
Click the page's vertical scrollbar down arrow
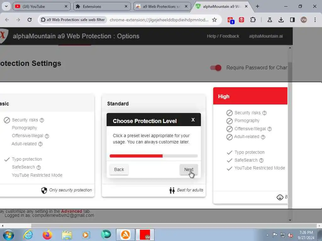pyautogui.click(x=290, y=220)
